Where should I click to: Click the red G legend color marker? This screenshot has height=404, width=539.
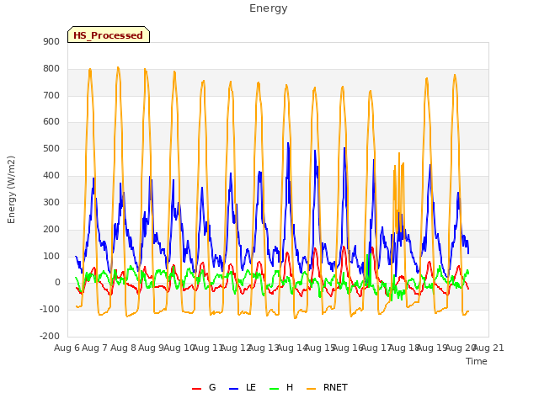pos(196,389)
